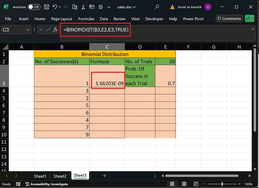
Task: Click the formula bar Cancel X icon
Action: [x=41, y=30]
